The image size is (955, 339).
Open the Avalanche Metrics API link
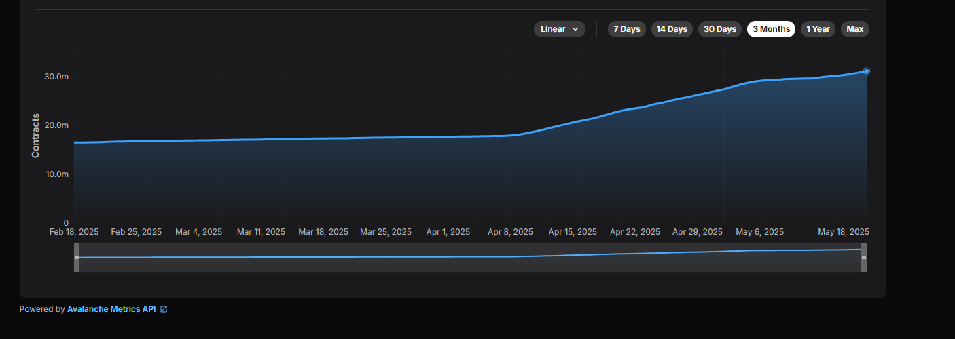point(111,309)
